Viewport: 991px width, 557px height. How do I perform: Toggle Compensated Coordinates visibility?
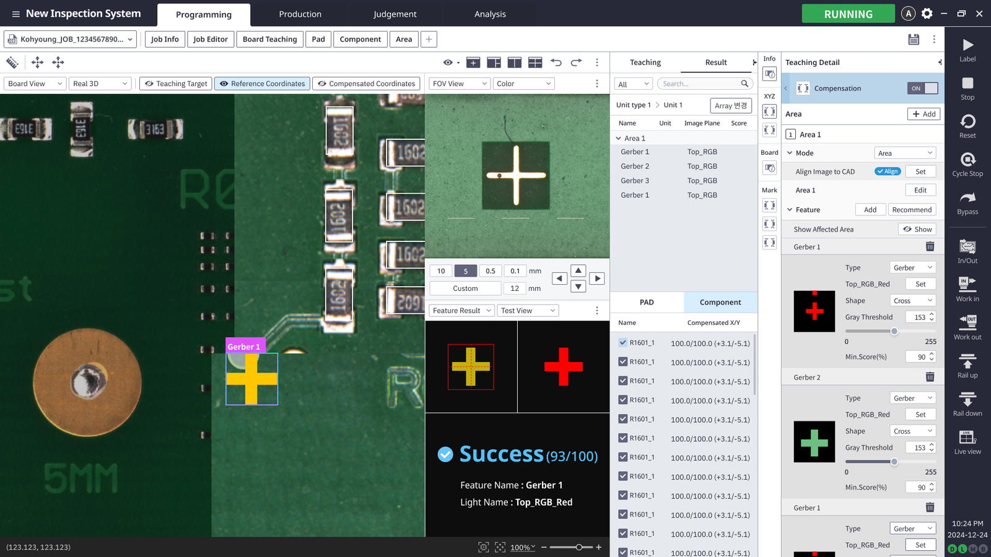pos(366,84)
